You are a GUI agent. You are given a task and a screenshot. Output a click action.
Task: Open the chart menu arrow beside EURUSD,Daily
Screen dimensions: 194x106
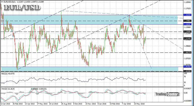[x=2, y=2]
